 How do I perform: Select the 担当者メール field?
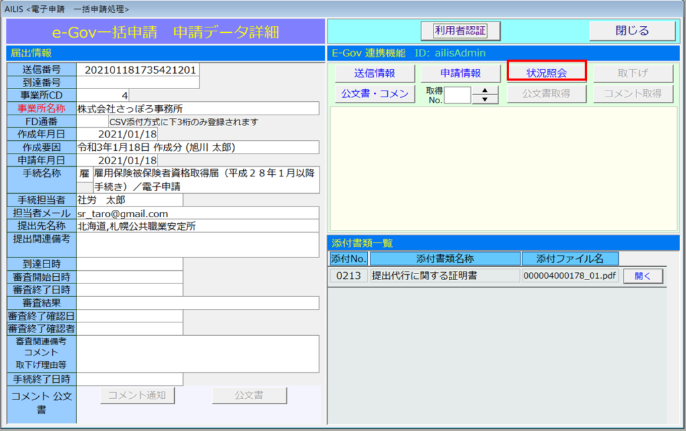point(197,214)
